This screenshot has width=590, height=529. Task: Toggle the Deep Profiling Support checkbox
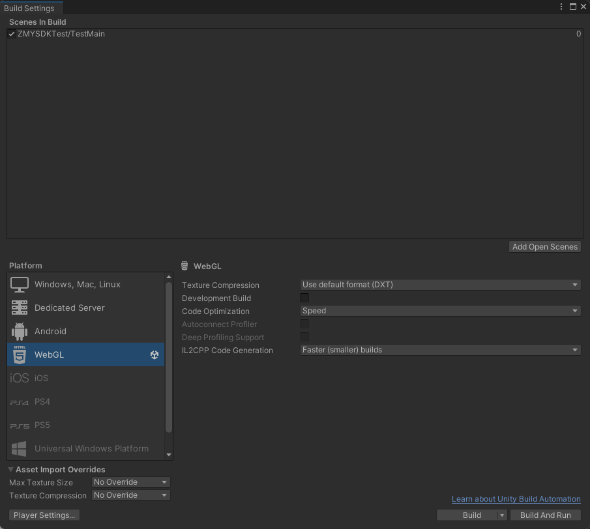[x=304, y=337]
